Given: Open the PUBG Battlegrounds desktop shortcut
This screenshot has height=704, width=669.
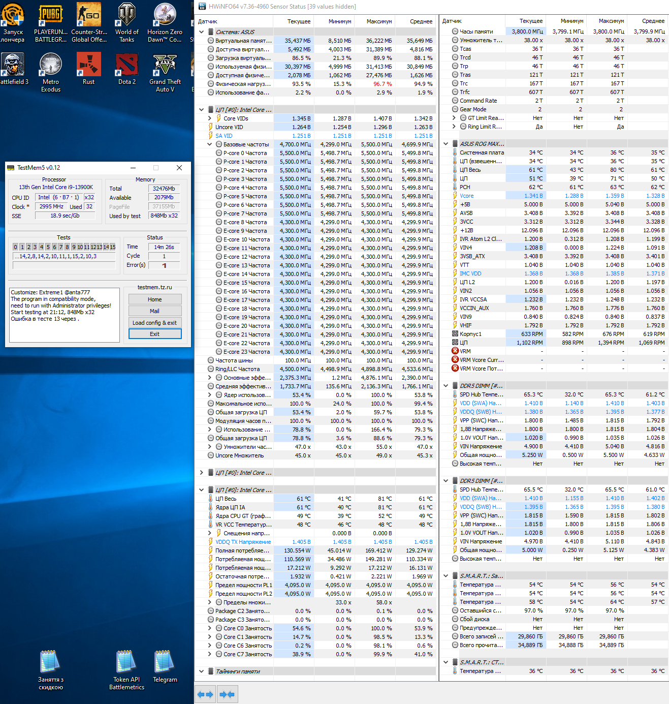Looking at the screenshot, I should click(51, 23).
